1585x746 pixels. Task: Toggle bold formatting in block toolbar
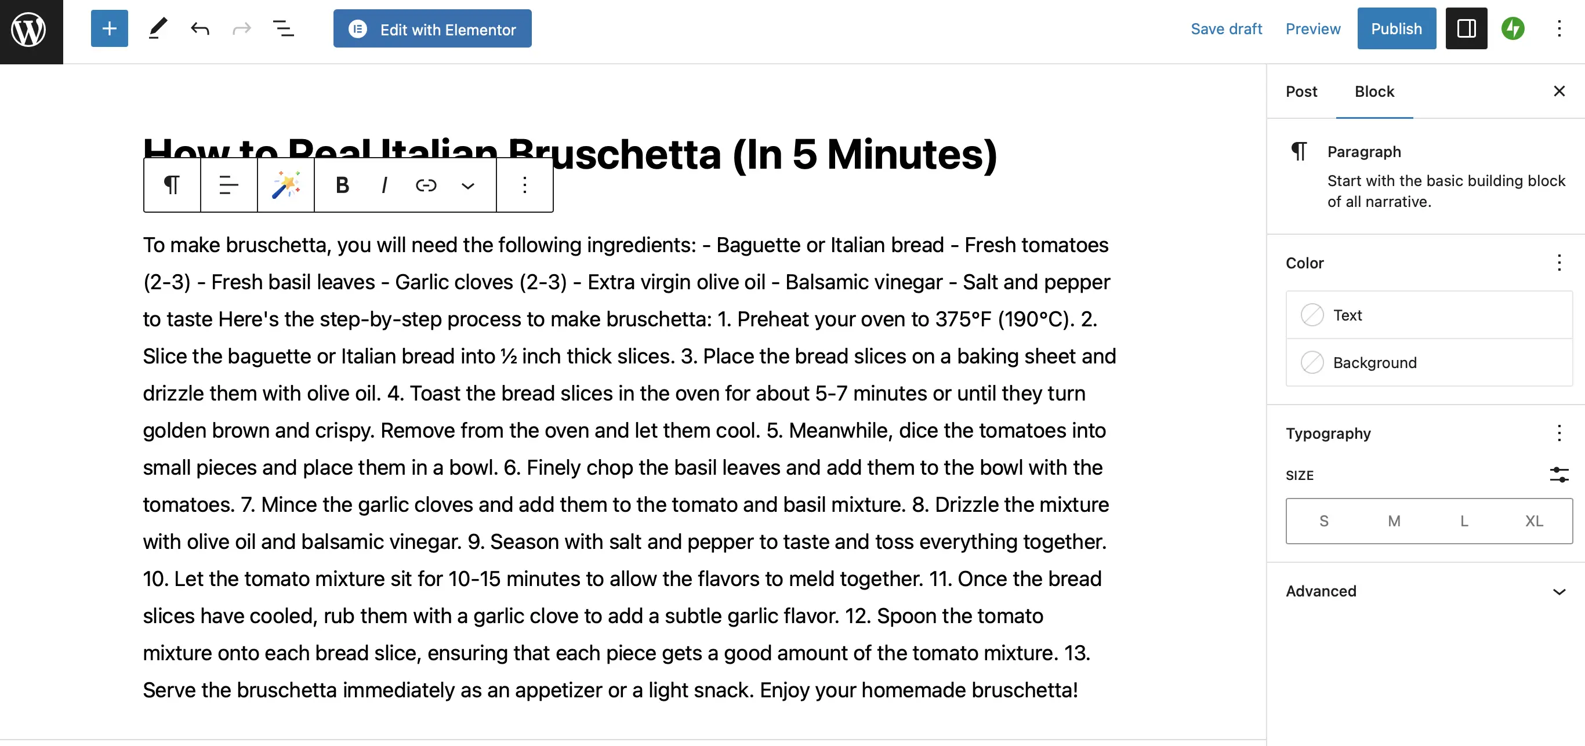343,185
